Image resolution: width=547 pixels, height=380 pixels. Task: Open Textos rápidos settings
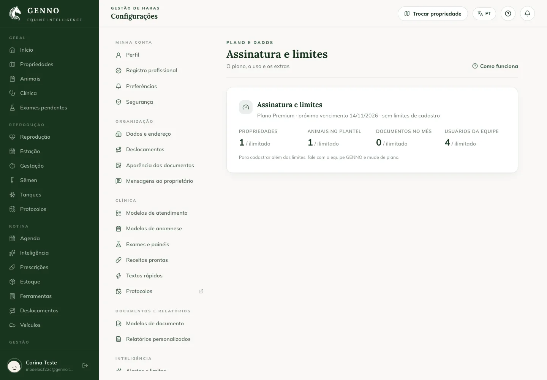(160, 275)
